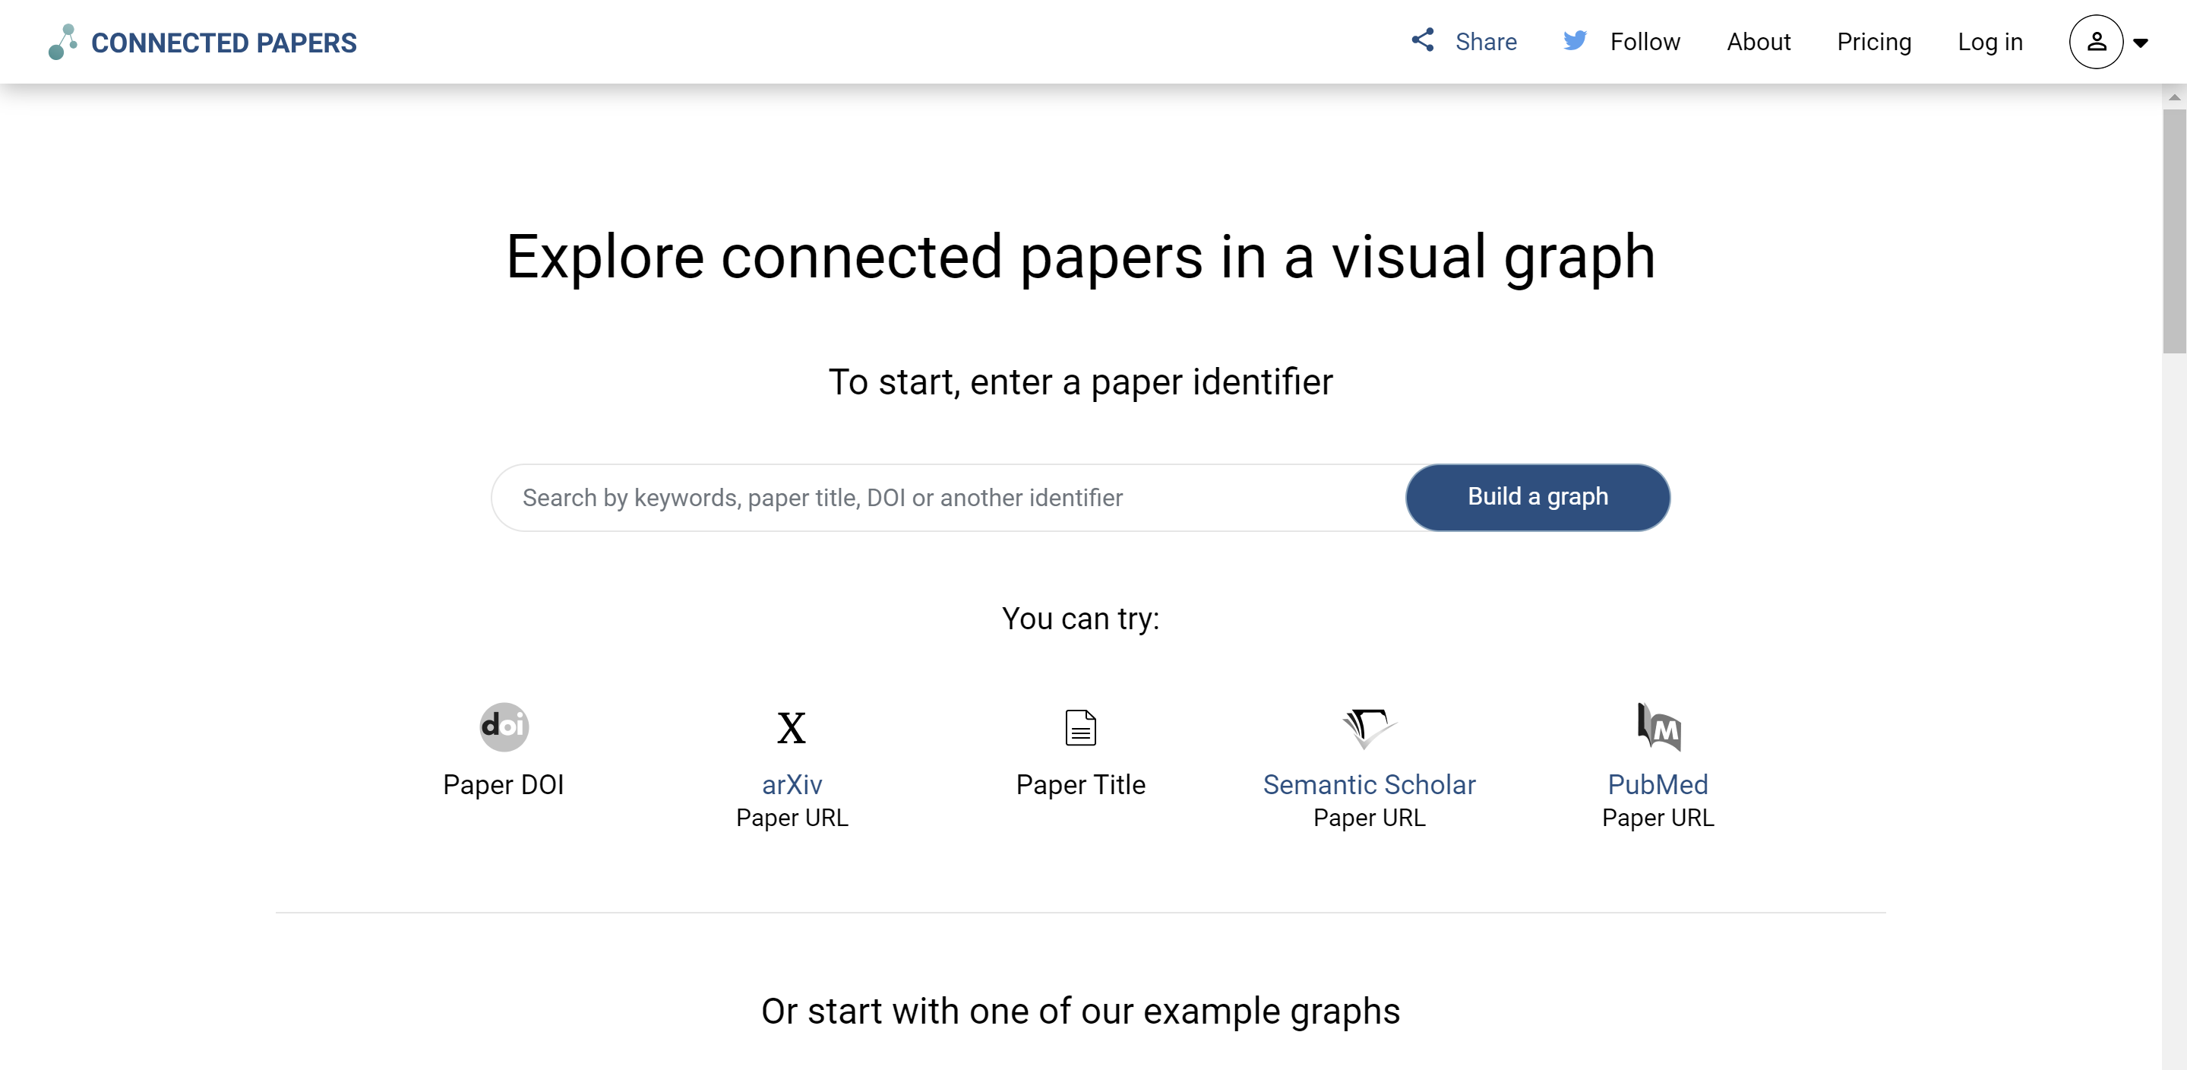Click the PubMed logo icon

(x=1658, y=727)
